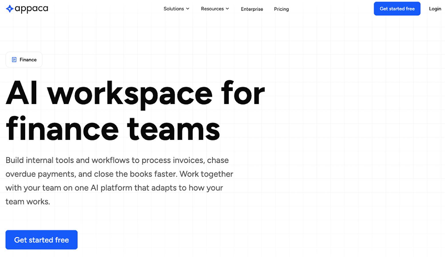Screen dimensions: 445x257
Task: Click the Login link
Action: [435, 9]
